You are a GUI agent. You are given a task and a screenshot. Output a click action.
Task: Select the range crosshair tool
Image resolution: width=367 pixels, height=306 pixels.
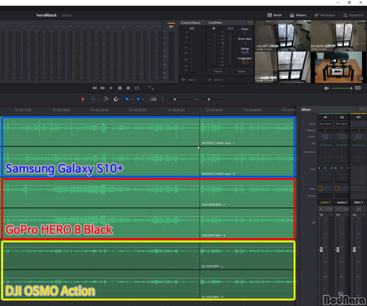[x=93, y=99]
